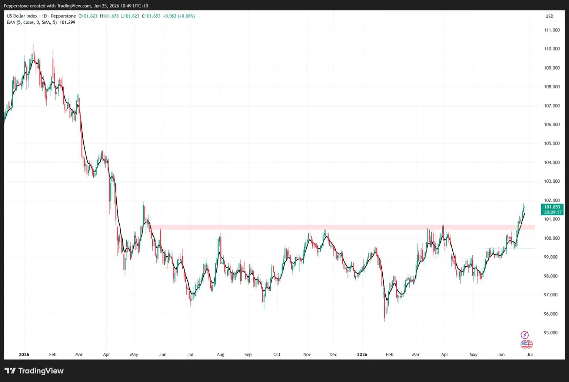Select the EMA indicator legend line
This screenshot has height=382, width=569.
click(x=41, y=22)
